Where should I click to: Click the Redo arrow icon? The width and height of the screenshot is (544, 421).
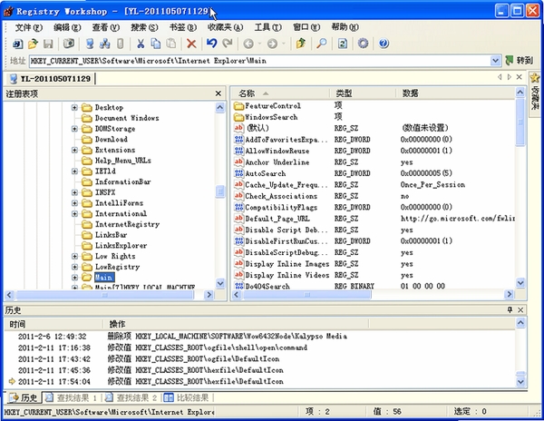pos(228,44)
